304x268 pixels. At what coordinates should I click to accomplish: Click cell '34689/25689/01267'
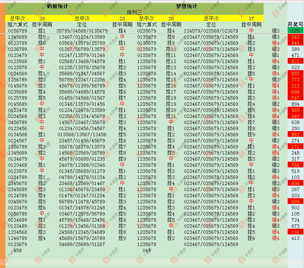pyautogui.click(x=82, y=244)
